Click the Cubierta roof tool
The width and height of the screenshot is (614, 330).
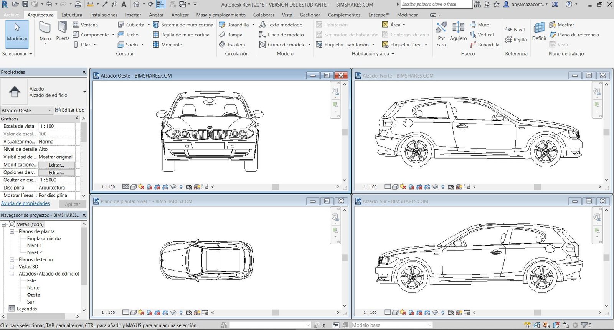tap(131, 25)
